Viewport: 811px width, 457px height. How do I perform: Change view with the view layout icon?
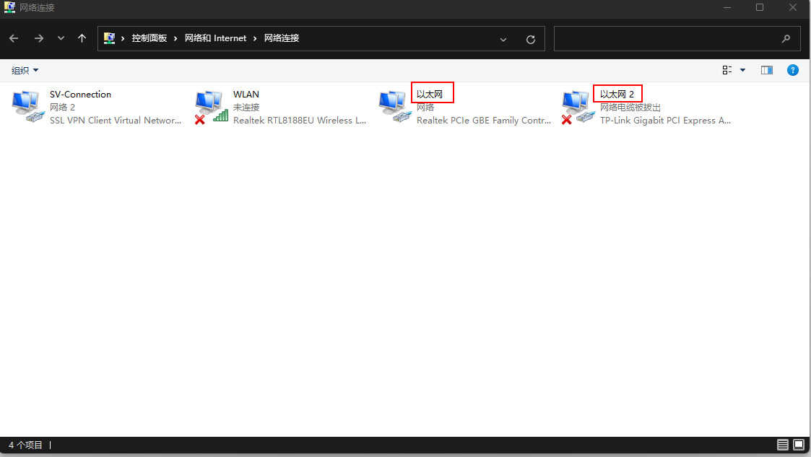(727, 70)
